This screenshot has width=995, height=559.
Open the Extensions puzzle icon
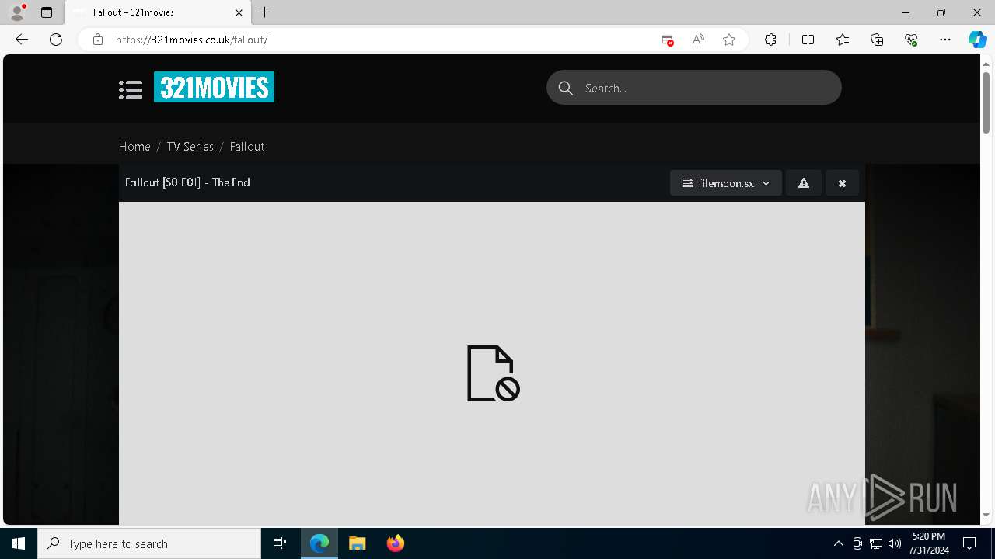click(770, 40)
